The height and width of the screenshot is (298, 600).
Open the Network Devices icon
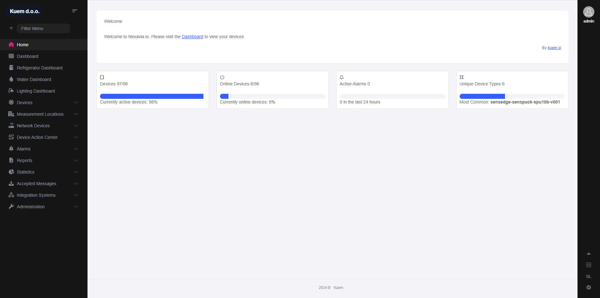tap(11, 125)
